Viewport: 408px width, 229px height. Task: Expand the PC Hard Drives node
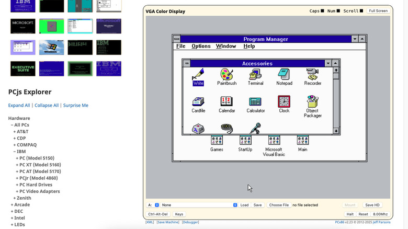pos(34,185)
